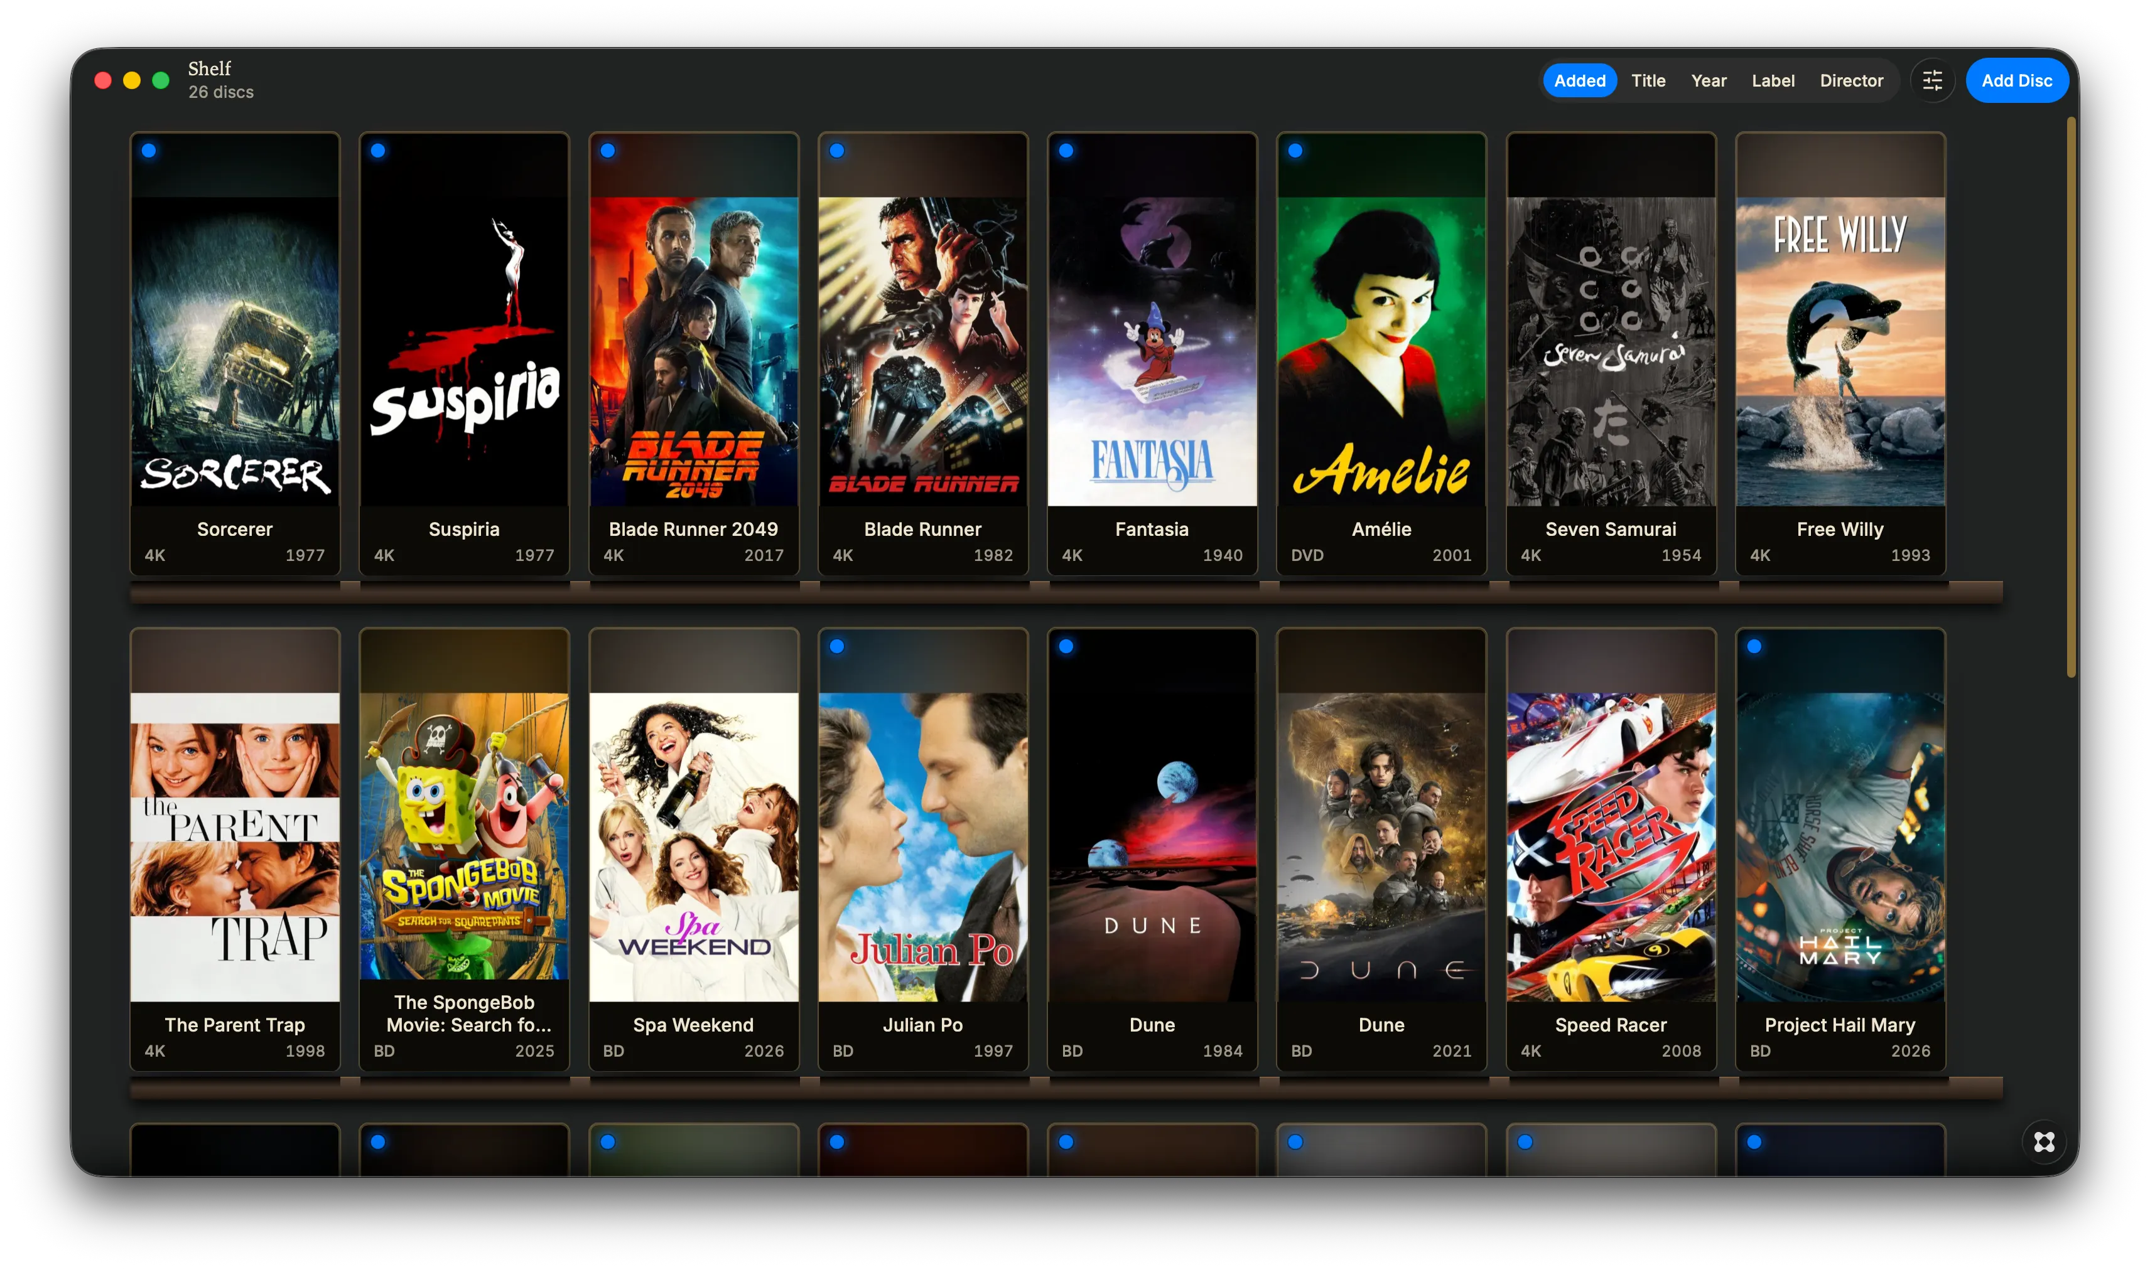Click the 'Sorcerer' title text
Image resolution: width=2150 pixels, height=1270 pixels.
point(235,529)
